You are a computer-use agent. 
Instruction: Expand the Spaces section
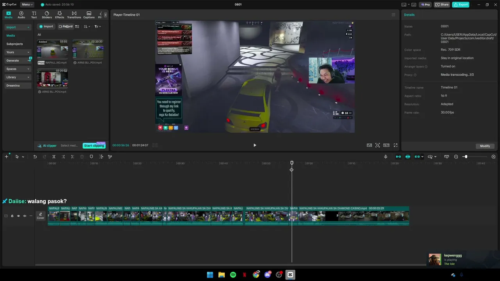tap(18, 69)
